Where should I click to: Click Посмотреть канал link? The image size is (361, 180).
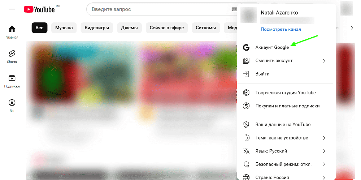(280, 30)
